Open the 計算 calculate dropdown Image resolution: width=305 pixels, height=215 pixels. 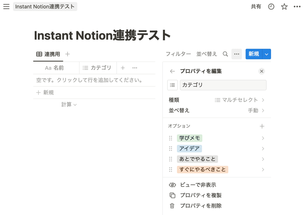tap(69, 105)
